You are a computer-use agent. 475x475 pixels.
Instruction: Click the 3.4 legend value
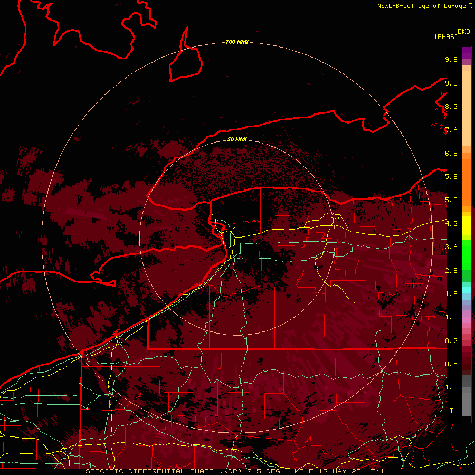pos(451,247)
